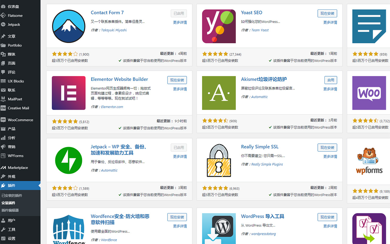Open Contact Form 7 title link
Viewport: 390px width, 244px height.
[x=107, y=13]
